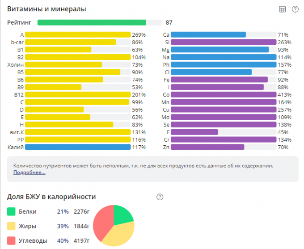Image resolution: width=304 pixels, height=249 pixels.
Task: Click the yellow vitamin A bar
Action: (78, 34)
